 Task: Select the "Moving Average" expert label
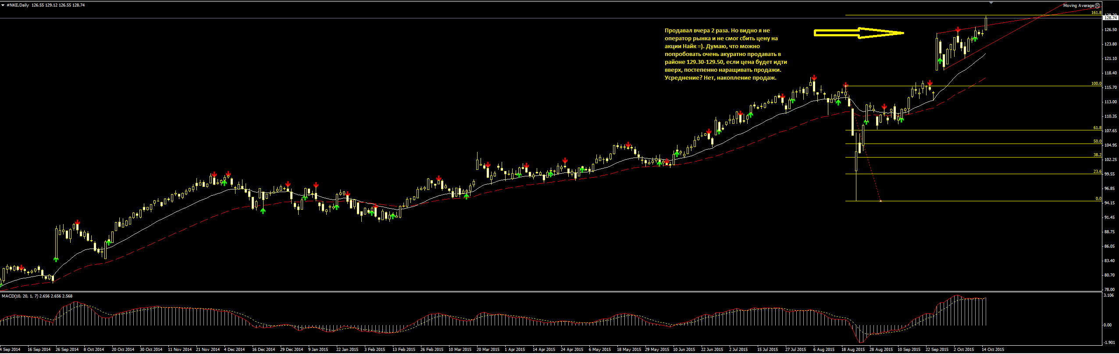1078,6
